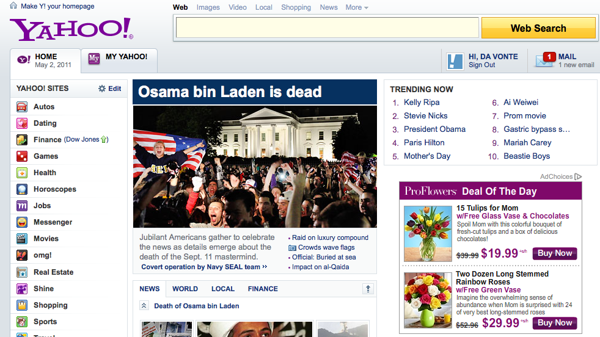This screenshot has width=600, height=337.
Task: Click the Movies clapperboard icon
Action: click(x=22, y=239)
